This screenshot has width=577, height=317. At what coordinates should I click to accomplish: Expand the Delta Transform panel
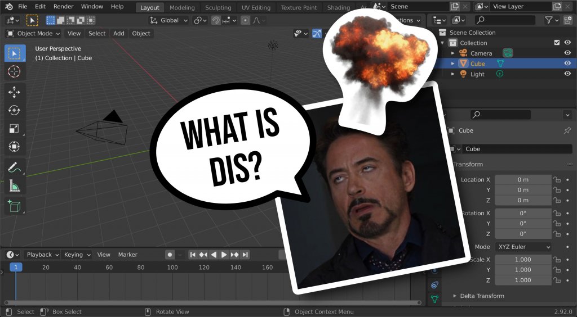482,296
